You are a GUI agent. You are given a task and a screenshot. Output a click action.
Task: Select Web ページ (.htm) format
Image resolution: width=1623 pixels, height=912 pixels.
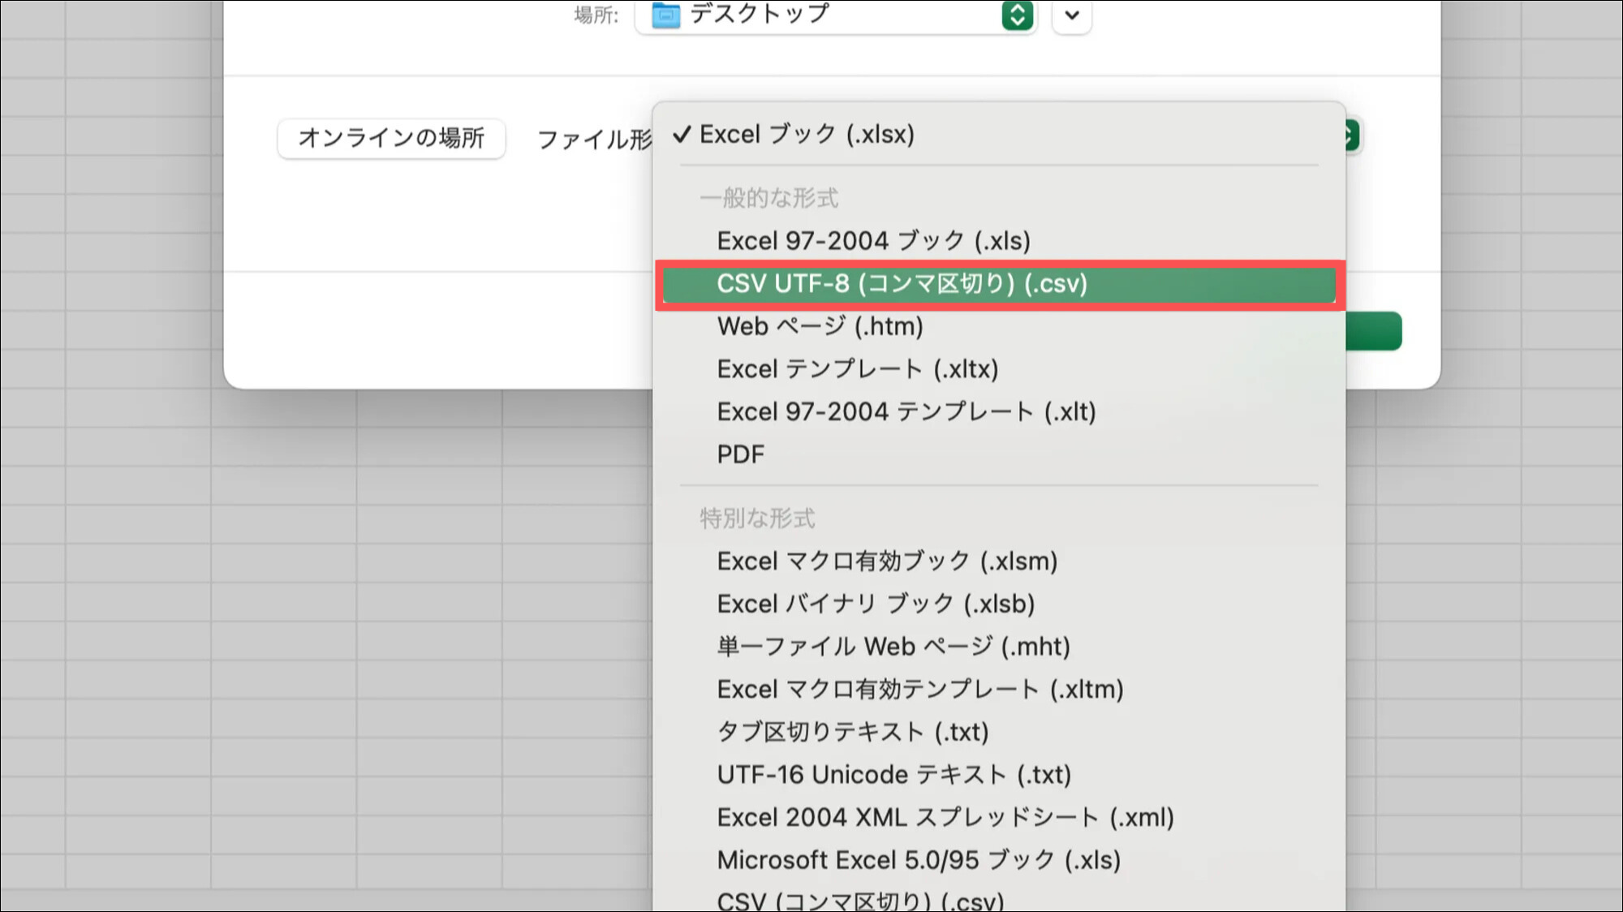click(820, 326)
